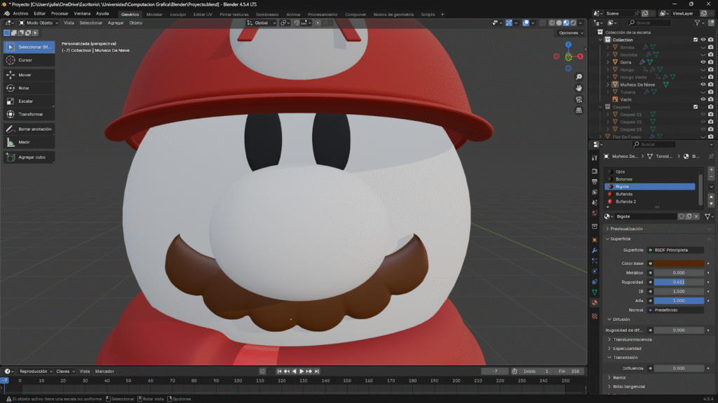This screenshot has height=403, width=718.
Task: Uncheck the Collection exclude checkbox
Action: tap(695, 40)
